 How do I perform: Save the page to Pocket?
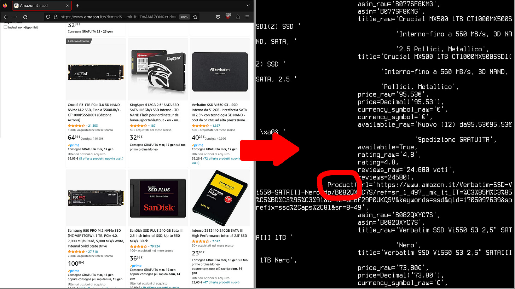pos(218,17)
